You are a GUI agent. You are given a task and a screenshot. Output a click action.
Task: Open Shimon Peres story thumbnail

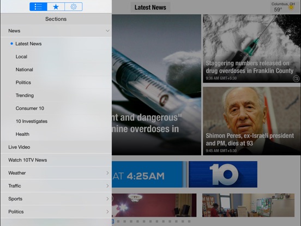click(252, 121)
